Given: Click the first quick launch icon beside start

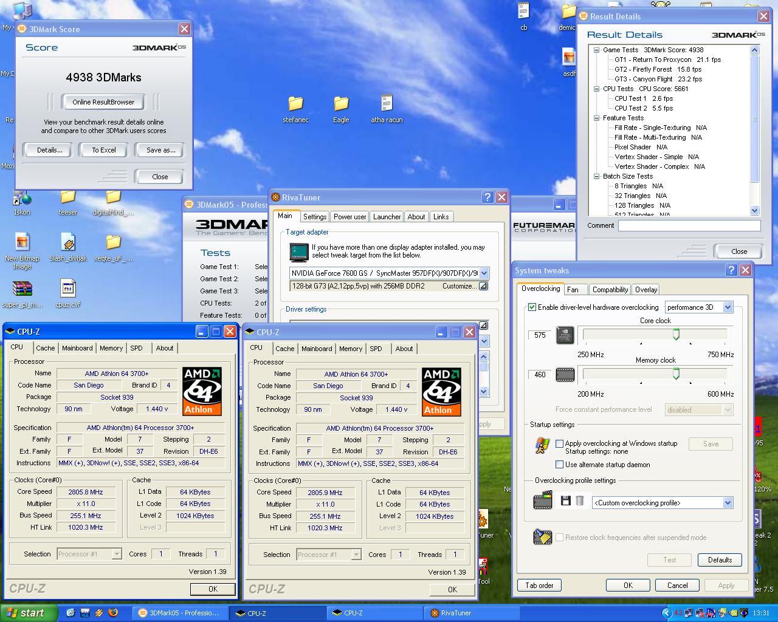Looking at the screenshot, I should click(x=71, y=613).
